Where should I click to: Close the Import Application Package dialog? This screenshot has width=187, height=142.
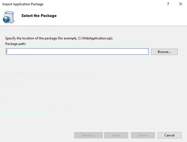pyautogui.click(x=181, y=4)
